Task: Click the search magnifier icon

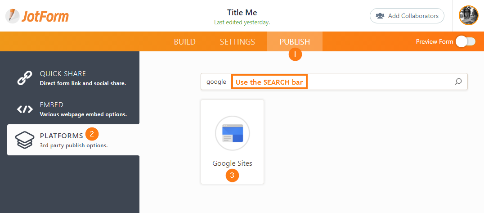Action: tap(458, 82)
